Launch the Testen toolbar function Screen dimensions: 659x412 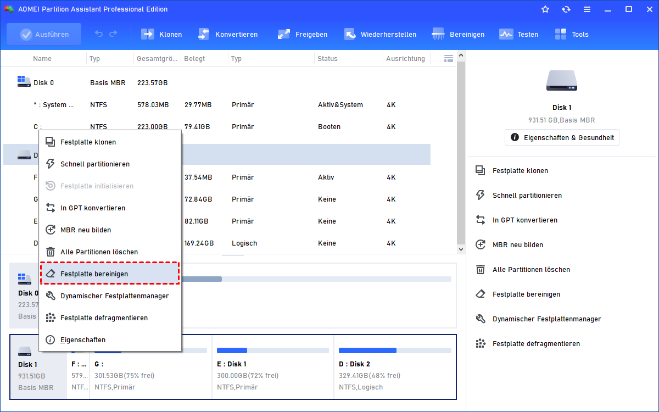(x=506, y=34)
